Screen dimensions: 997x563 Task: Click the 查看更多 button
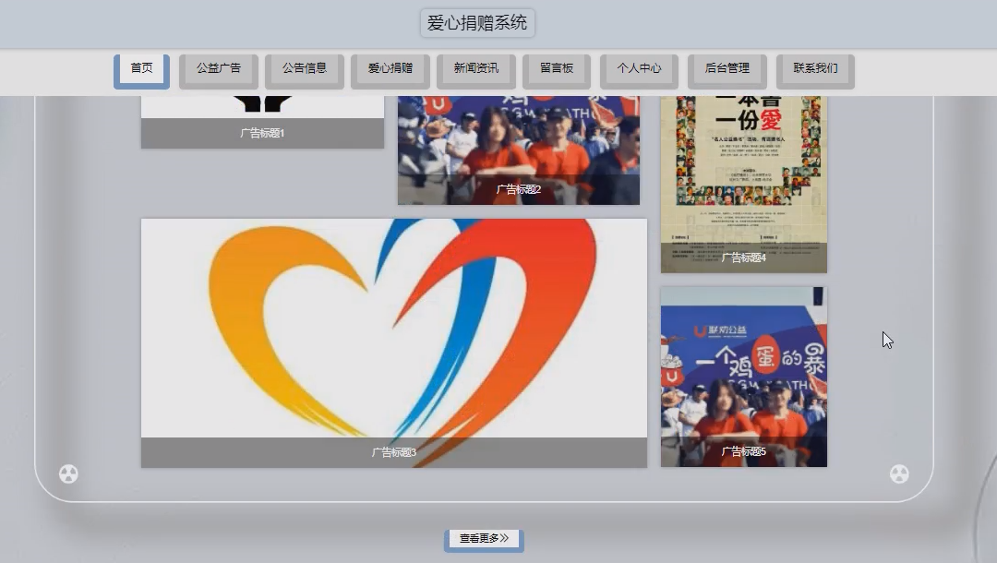point(484,540)
